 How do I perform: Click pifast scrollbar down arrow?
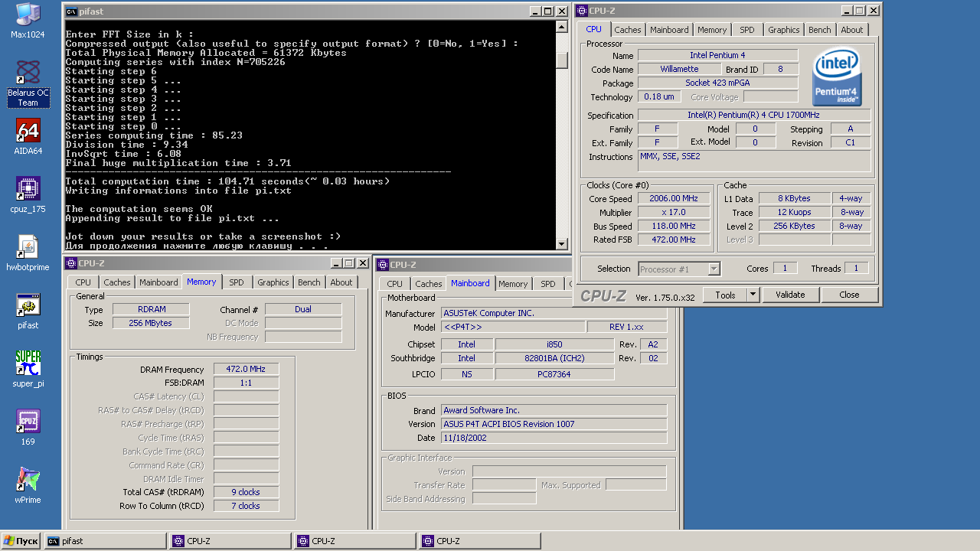[562, 244]
